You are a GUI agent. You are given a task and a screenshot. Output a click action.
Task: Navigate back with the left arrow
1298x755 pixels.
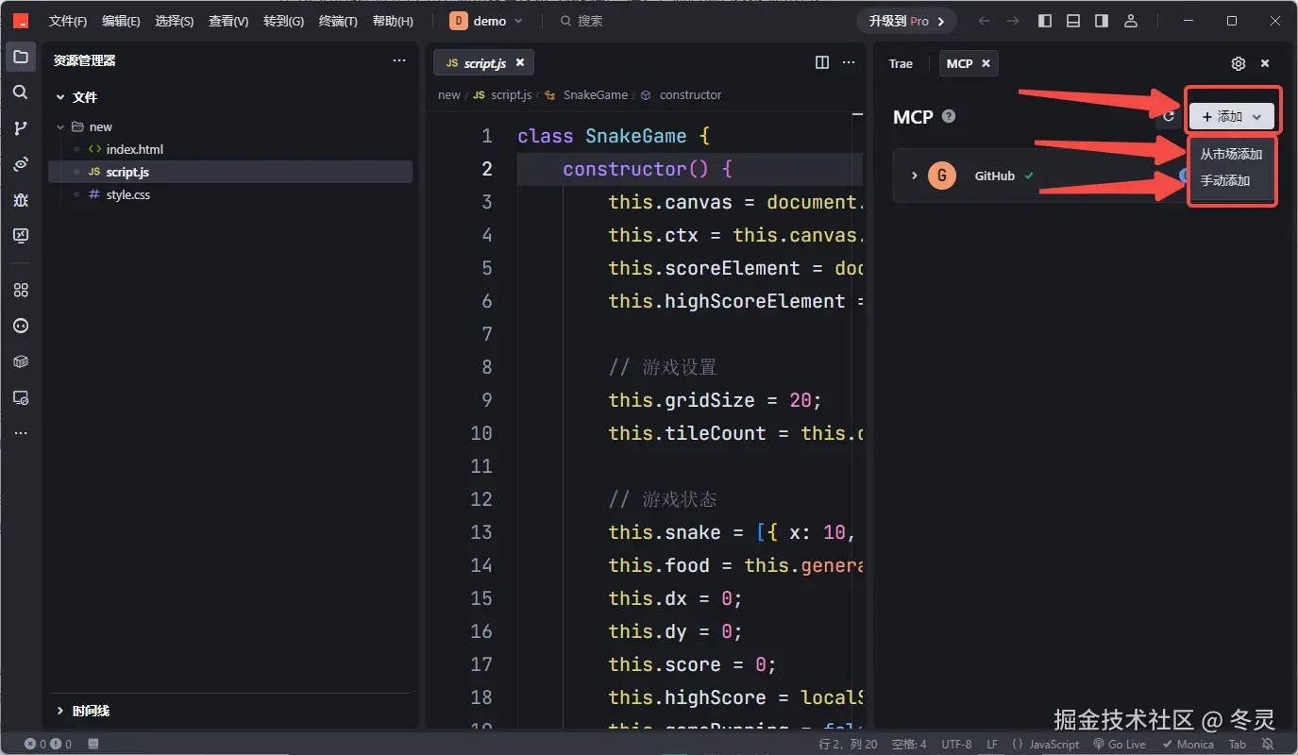tap(985, 21)
